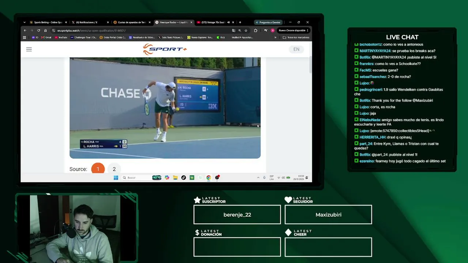Screen dimensions: 468x263
Task: Open the Kick bookmark
Action: click(x=220, y=37)
